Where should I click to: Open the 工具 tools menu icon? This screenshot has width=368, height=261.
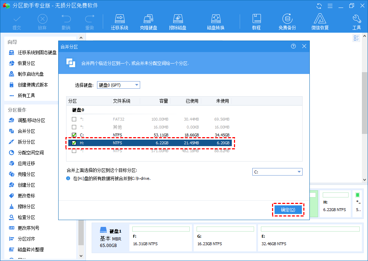tap(356, 22)
